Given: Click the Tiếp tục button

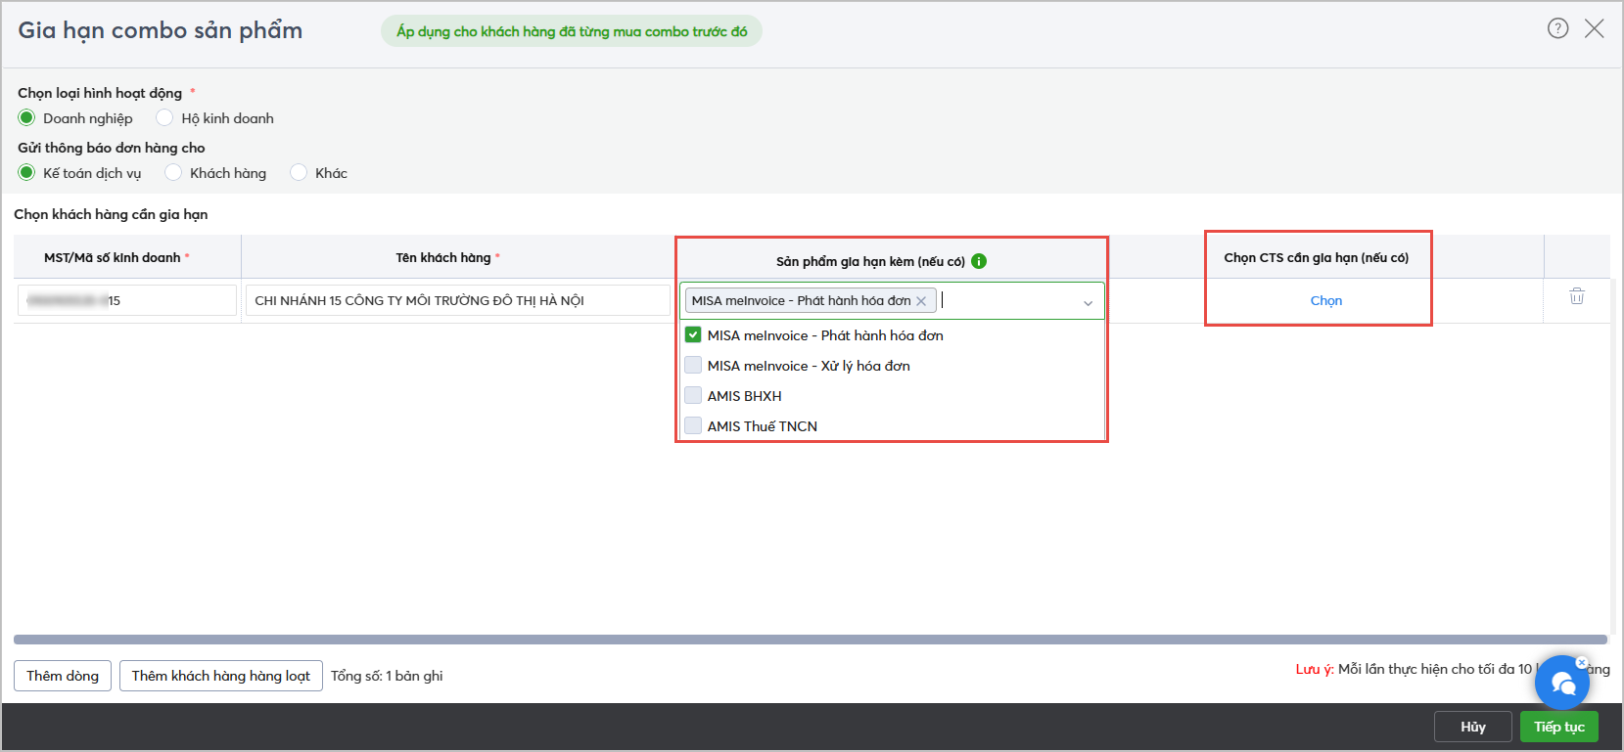Looking at the screenshot, I should 1559,727.
